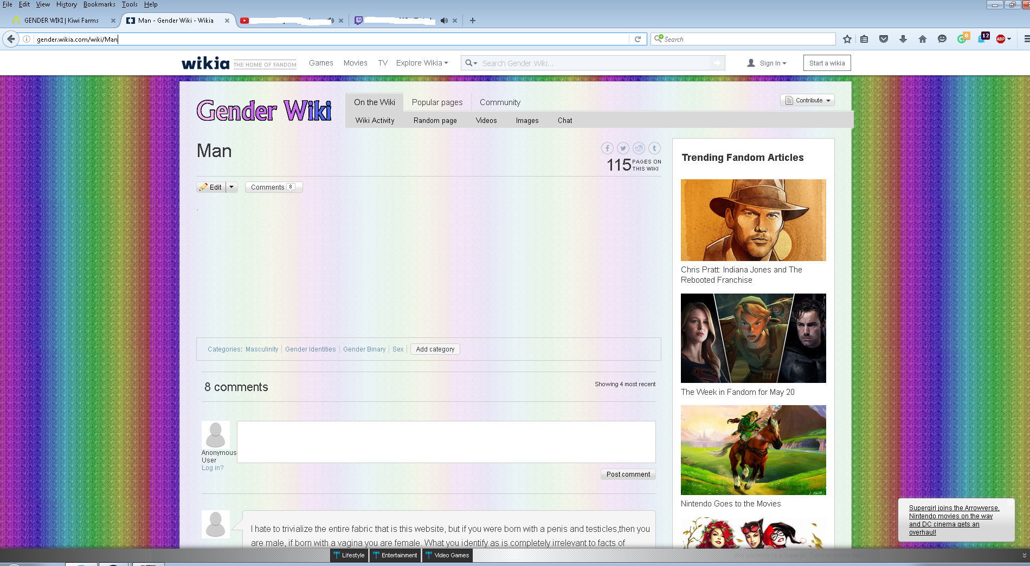Open the Comments button

click(274, 187)
